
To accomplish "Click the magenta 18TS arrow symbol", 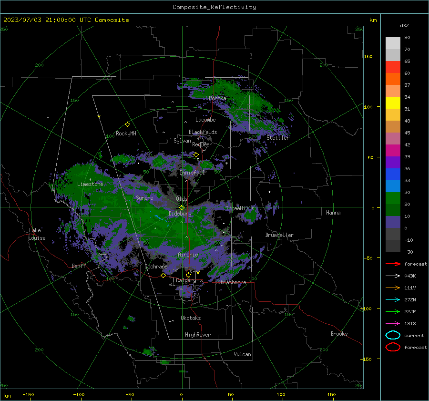I will point(393,324).
